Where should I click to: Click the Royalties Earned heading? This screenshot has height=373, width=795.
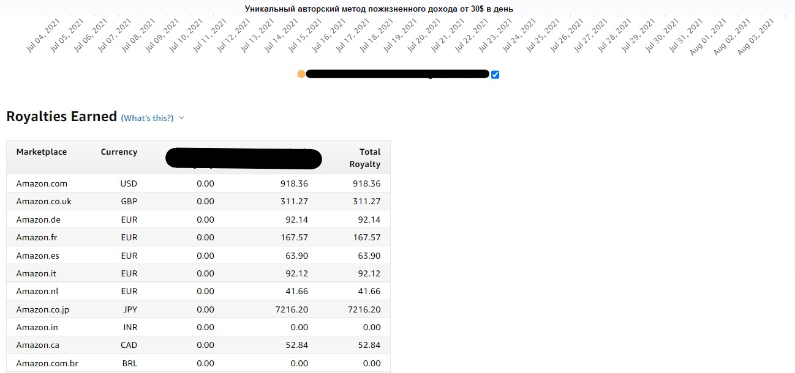pos(61,116)
